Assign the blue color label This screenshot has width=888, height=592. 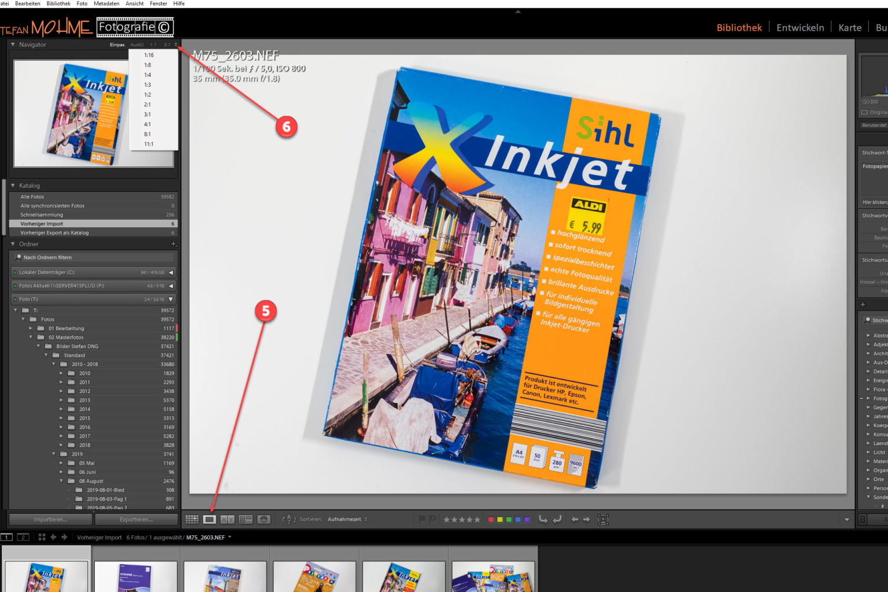pos(518,519)
